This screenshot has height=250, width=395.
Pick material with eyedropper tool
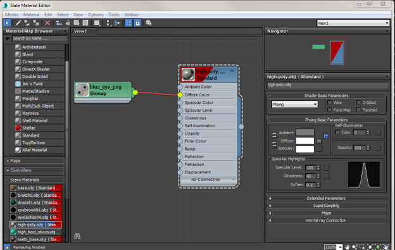click(x=18, y=23)
